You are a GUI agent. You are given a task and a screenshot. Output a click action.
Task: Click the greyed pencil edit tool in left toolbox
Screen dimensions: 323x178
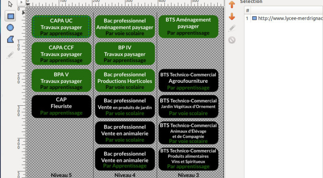[10, 55]
